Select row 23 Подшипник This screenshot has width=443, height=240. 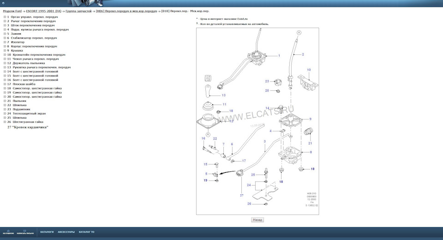click(18, 110)
